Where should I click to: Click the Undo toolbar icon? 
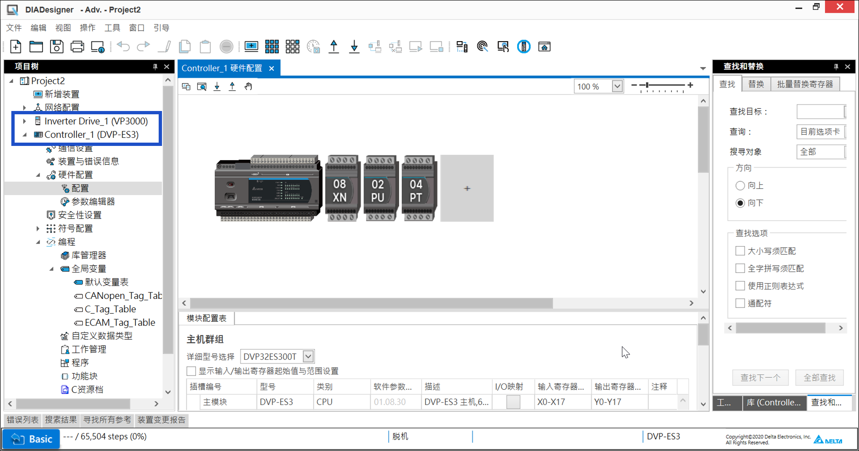123,46
